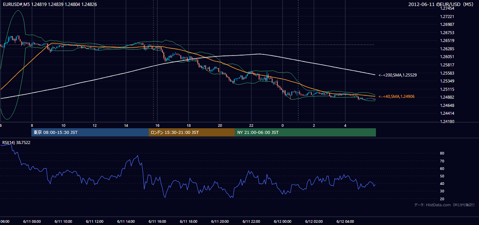Click the '6/11 22:00' bottom time label

pos(251,222)
